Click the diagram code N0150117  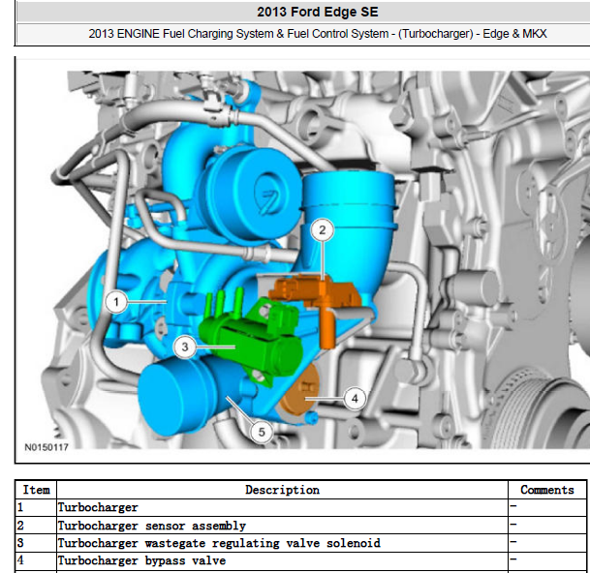point(47,447)
